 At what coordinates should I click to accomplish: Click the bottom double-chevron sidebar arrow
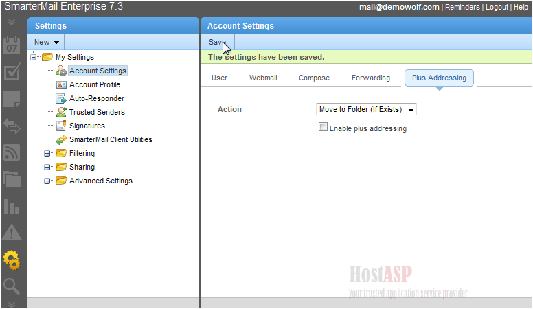pos(12,304)
